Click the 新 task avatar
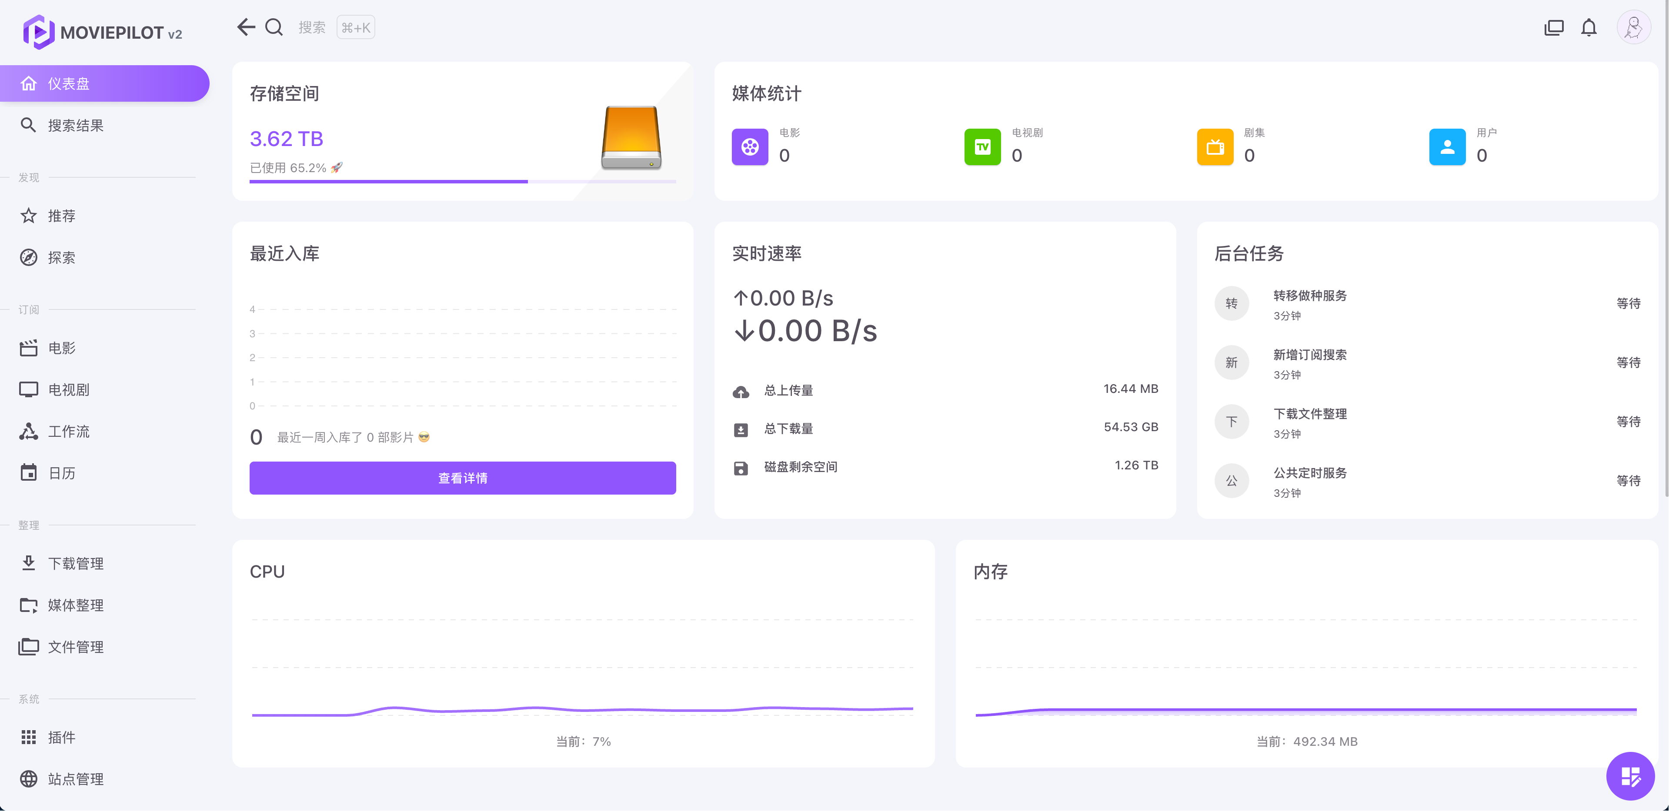This screenshot has height=811, width=1669. (1231, 363)
